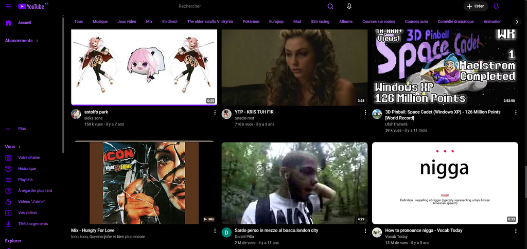
Task: Open the aleks zone channel name
Action: pos(94,118)
